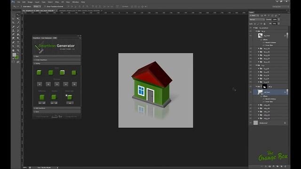The image size is (301, 169).
Task: Select the Pen tool
Action: 13,42
